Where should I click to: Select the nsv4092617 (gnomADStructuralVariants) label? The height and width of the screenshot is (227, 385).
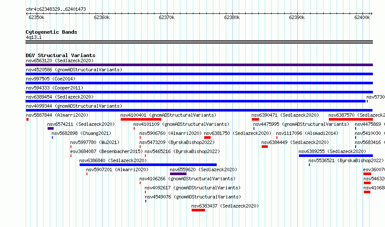[192, 188]
